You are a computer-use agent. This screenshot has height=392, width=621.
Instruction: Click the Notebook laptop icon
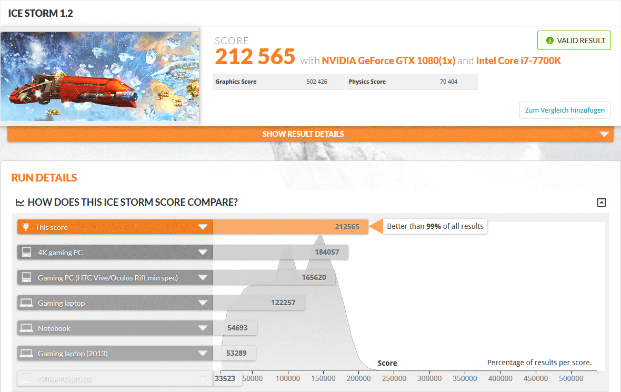(x=26, y=328)
